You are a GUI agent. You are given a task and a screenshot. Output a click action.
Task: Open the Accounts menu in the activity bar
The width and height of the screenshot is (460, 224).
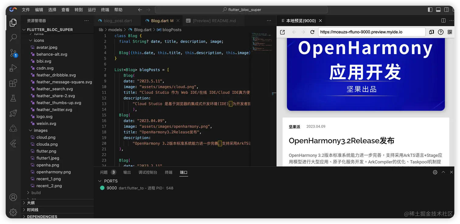click(x=13, y=197)
